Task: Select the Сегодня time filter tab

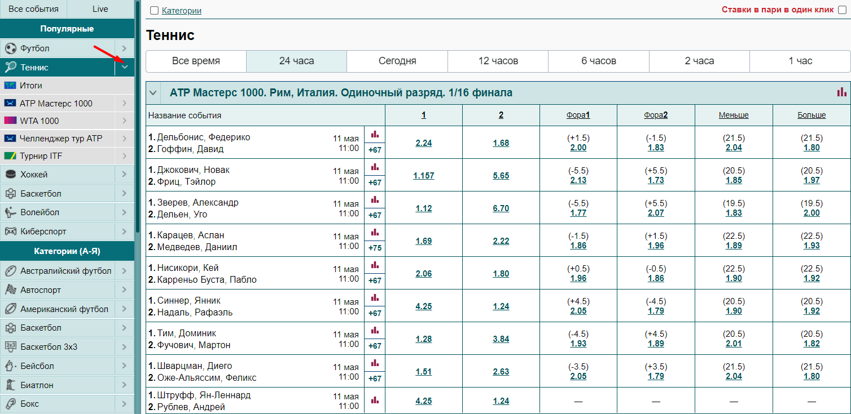Action: point(397,61)
